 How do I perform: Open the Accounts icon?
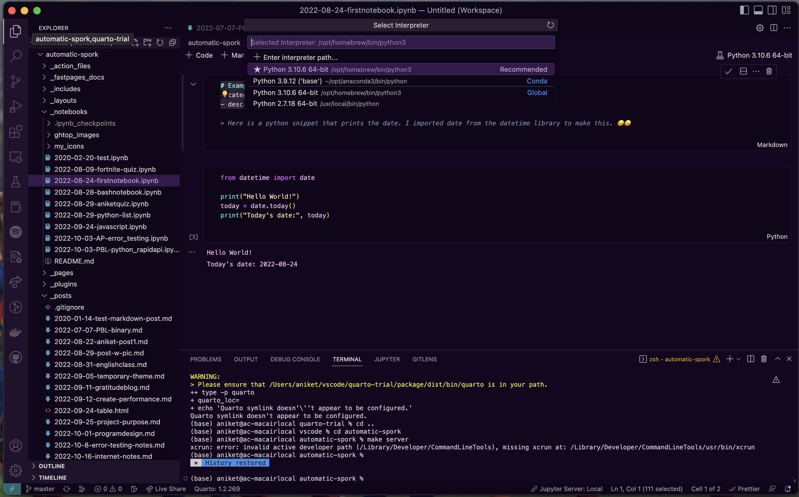point(15,446)
